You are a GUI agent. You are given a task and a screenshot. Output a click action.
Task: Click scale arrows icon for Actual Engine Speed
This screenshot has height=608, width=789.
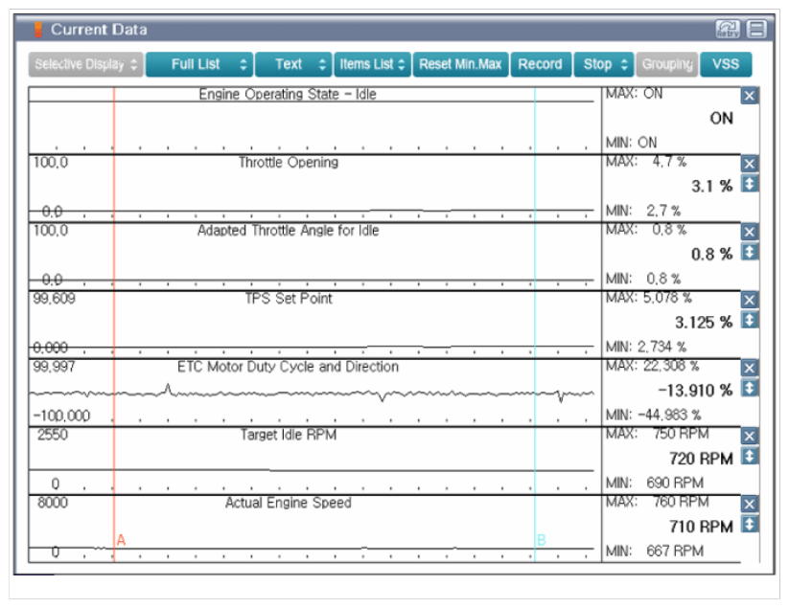[750, 524]
